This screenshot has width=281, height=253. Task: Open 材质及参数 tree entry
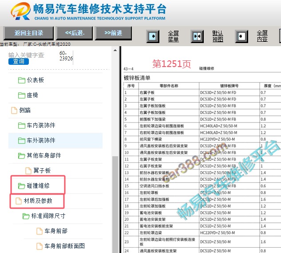click(x=38, y=201)
